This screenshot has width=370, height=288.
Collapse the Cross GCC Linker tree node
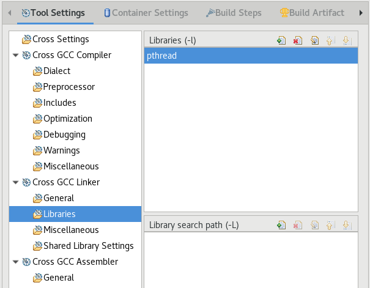pyautogui.click(x=15, y=182)
